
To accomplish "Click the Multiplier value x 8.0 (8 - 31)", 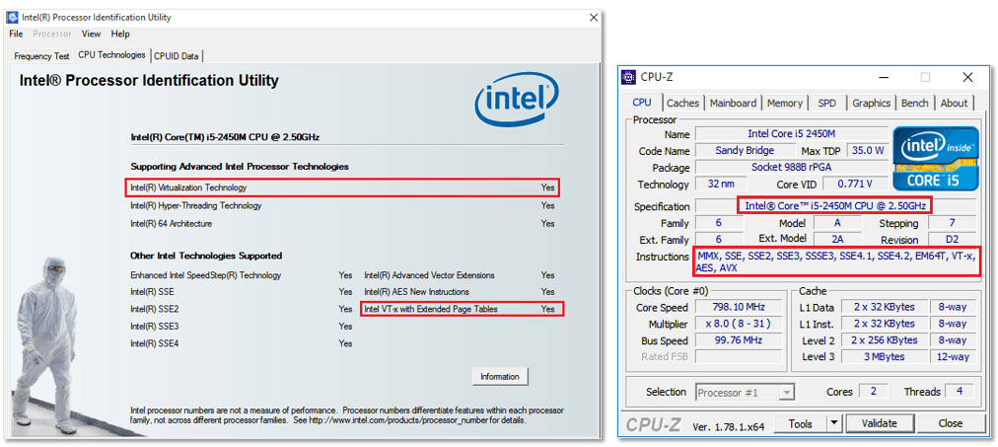I will click(x=739, y=324).
